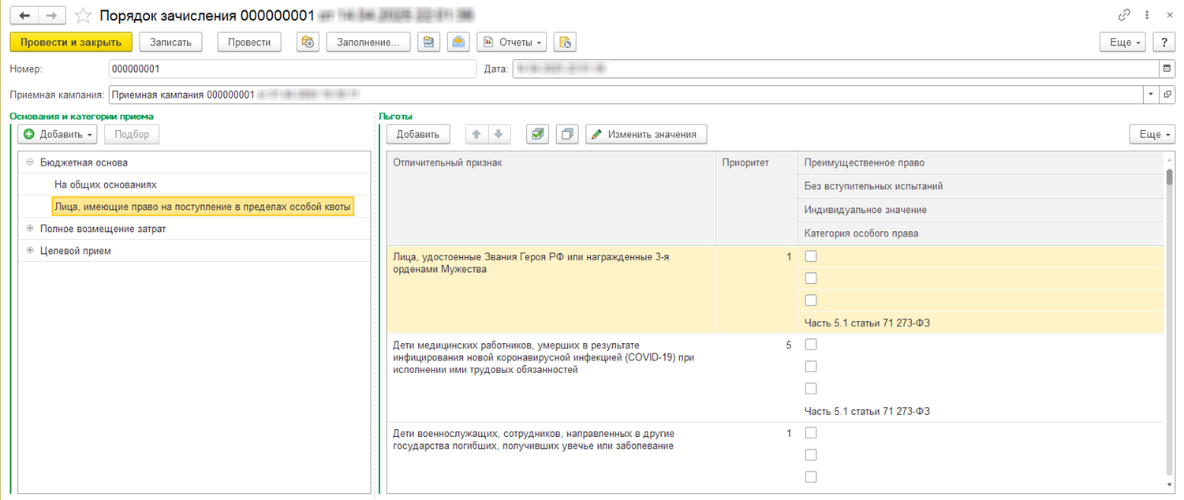
Task: Click into the Номер input field
Action: coord(292,69)
